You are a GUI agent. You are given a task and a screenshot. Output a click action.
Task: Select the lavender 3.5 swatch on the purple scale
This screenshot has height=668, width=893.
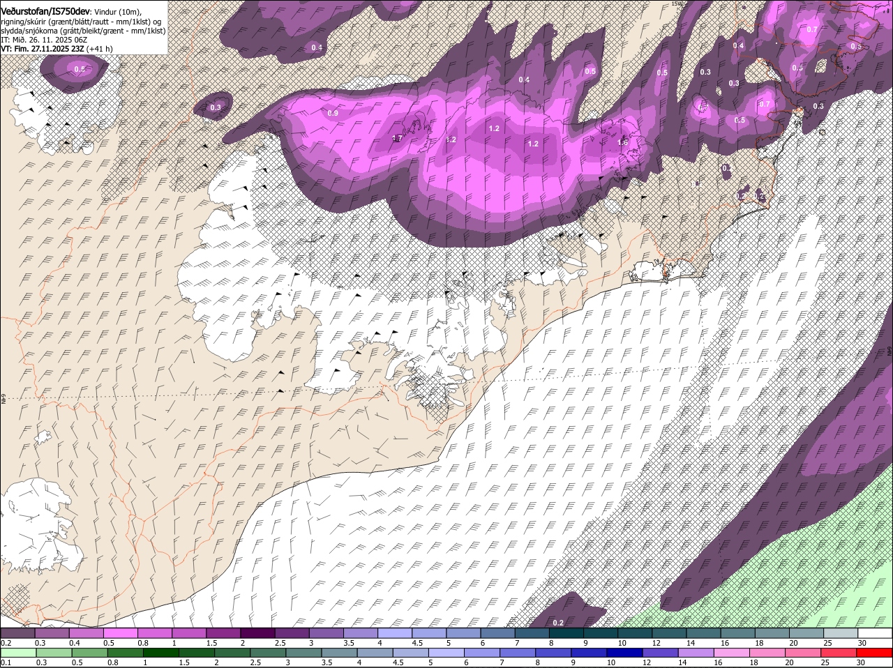[x=360, y=633]
